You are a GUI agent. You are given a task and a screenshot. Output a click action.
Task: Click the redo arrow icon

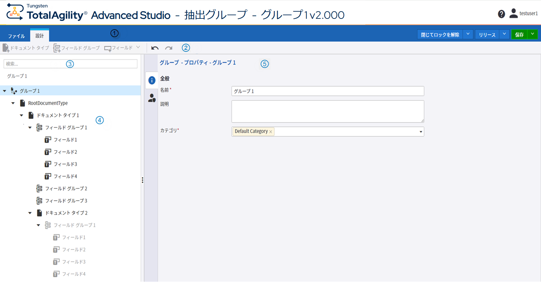pyautogui.click(x=169, y=48)
